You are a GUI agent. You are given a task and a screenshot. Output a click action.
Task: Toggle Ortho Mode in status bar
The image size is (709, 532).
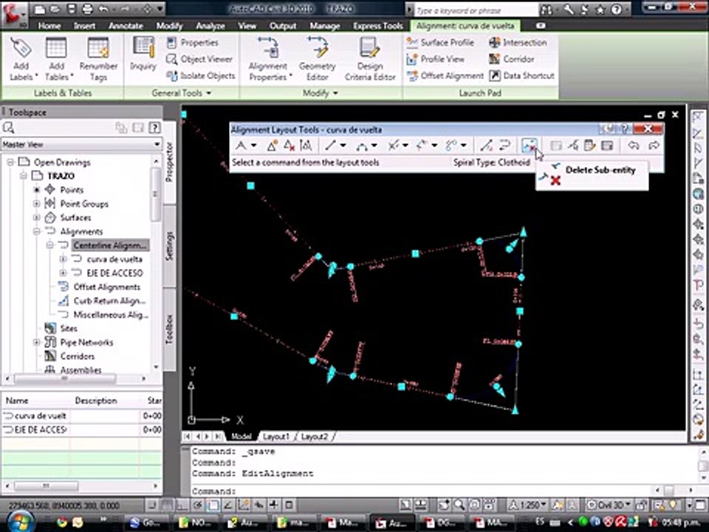coord(182,505)
